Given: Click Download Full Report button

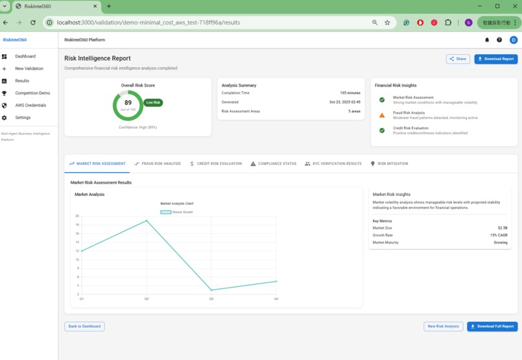Looking at the screenshot, I should (x=492, y=326).
